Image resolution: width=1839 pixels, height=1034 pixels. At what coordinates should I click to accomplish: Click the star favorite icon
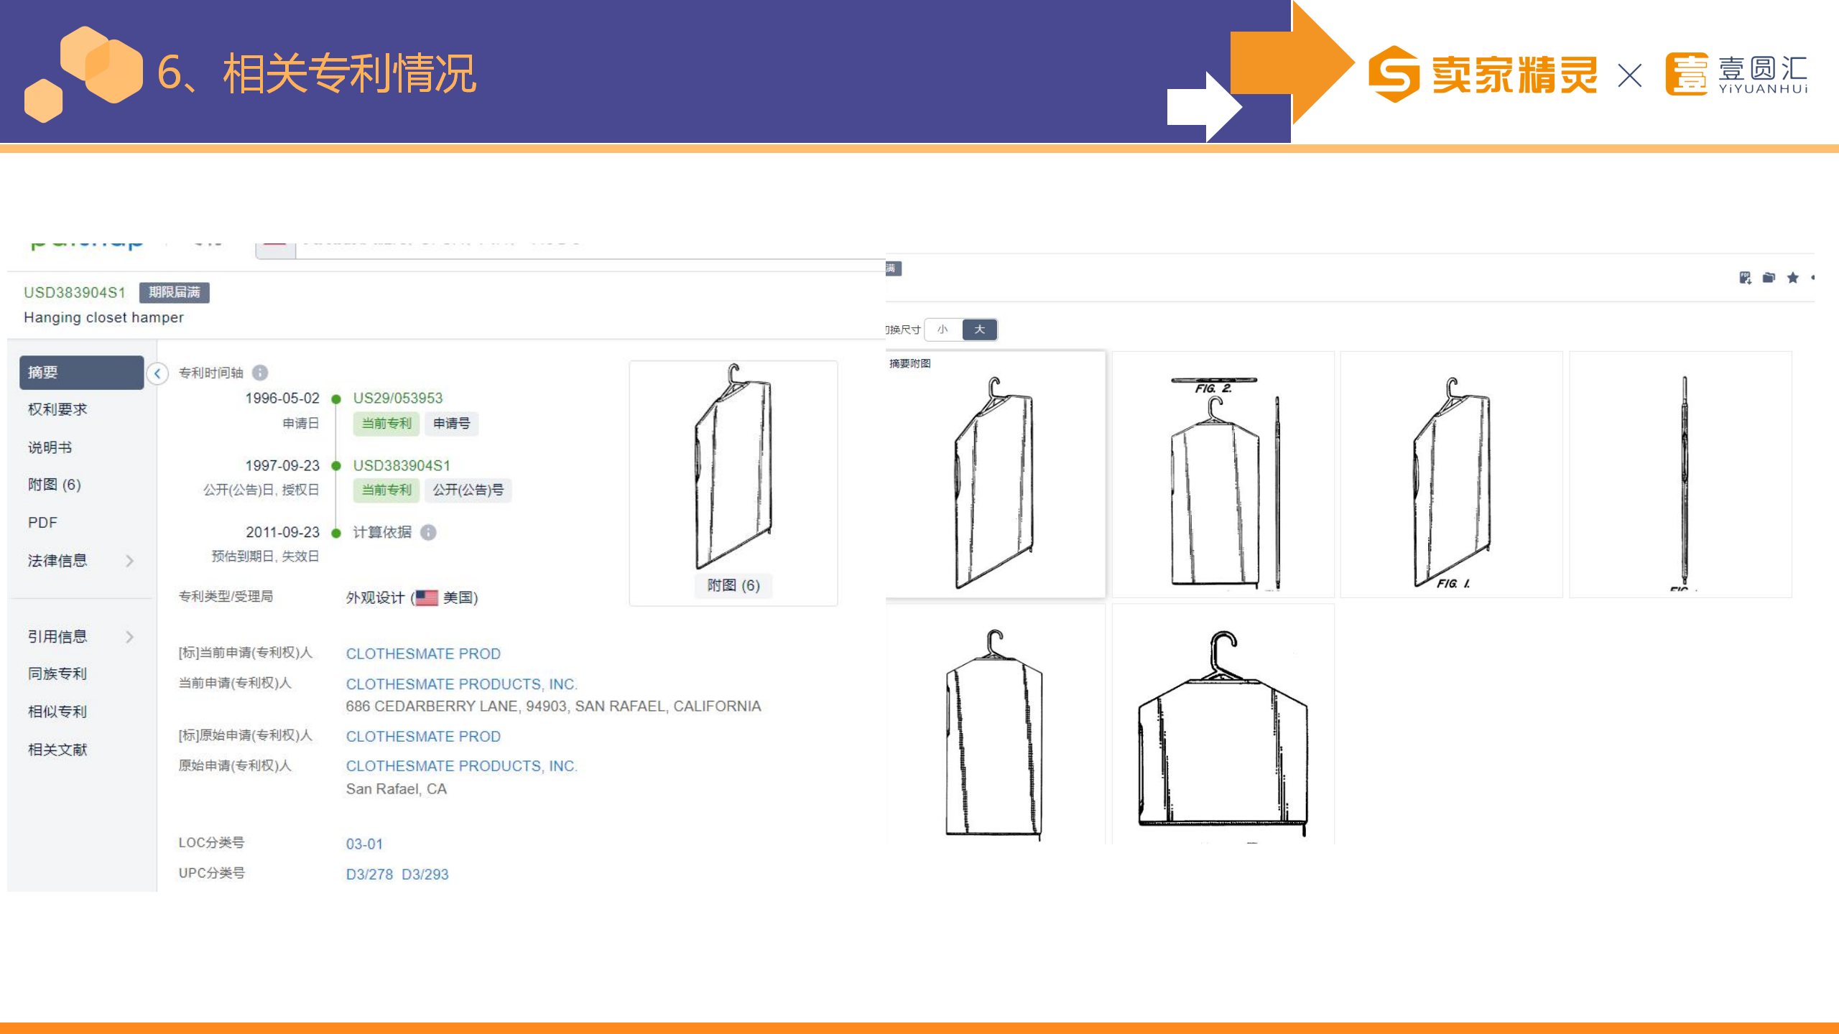1793,278
